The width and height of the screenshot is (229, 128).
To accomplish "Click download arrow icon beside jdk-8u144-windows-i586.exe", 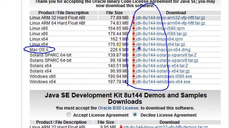I will (x=133, y=76).
